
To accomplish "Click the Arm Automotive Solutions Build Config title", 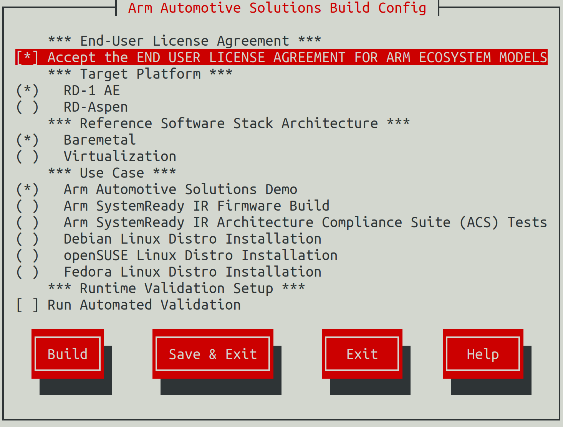I will point(277,8).
